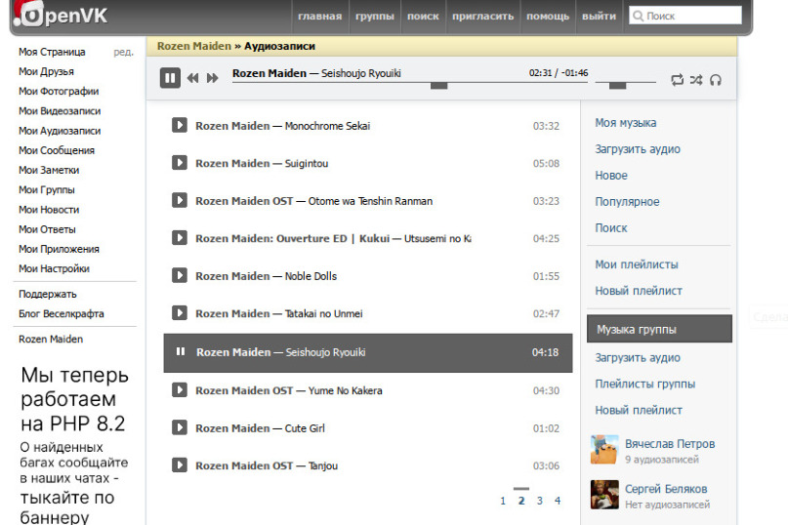Open поиск in top navigation

coord(423,16)
